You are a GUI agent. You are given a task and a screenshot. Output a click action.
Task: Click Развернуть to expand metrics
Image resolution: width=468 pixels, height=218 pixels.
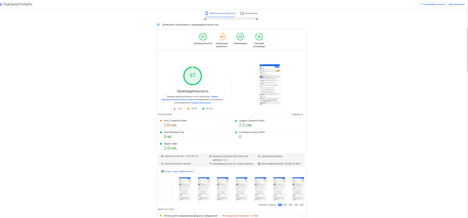pos(297,115)
